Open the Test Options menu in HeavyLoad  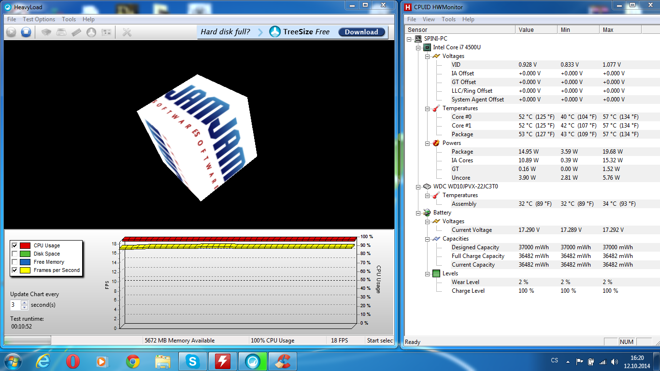point(39,19)
